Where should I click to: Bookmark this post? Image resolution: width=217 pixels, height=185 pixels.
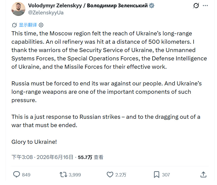coord(156,174)
